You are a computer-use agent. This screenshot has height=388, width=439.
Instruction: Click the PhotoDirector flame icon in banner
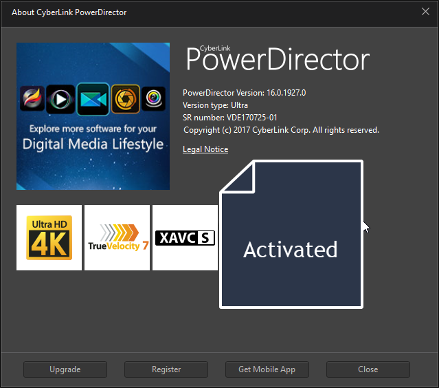coord(32,98)
